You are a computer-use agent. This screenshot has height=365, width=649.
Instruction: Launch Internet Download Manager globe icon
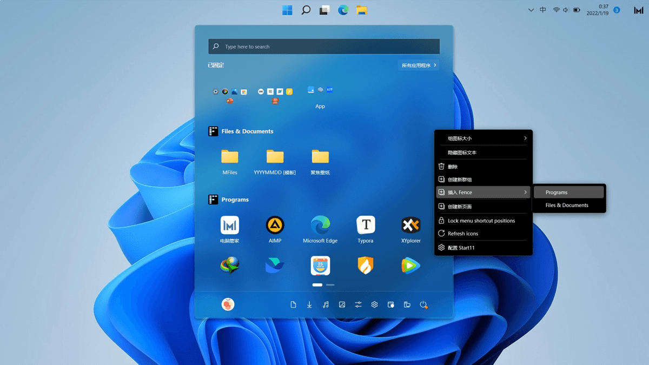click(x=230, y=266)
